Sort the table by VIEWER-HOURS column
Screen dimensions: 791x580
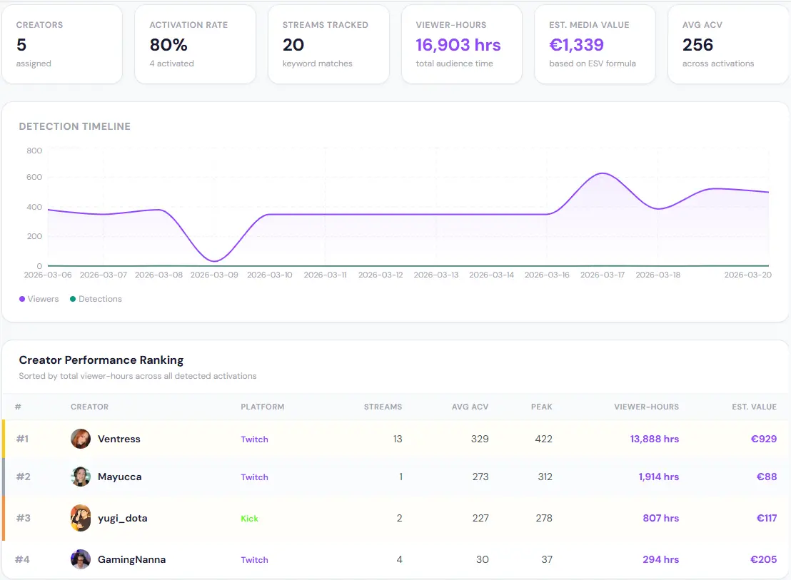[648, 407]
